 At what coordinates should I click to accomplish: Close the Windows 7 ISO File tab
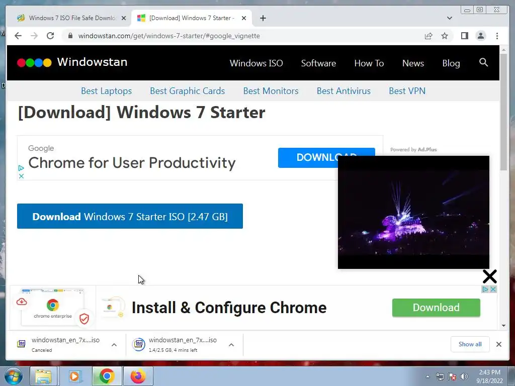[x=124, y=18]
